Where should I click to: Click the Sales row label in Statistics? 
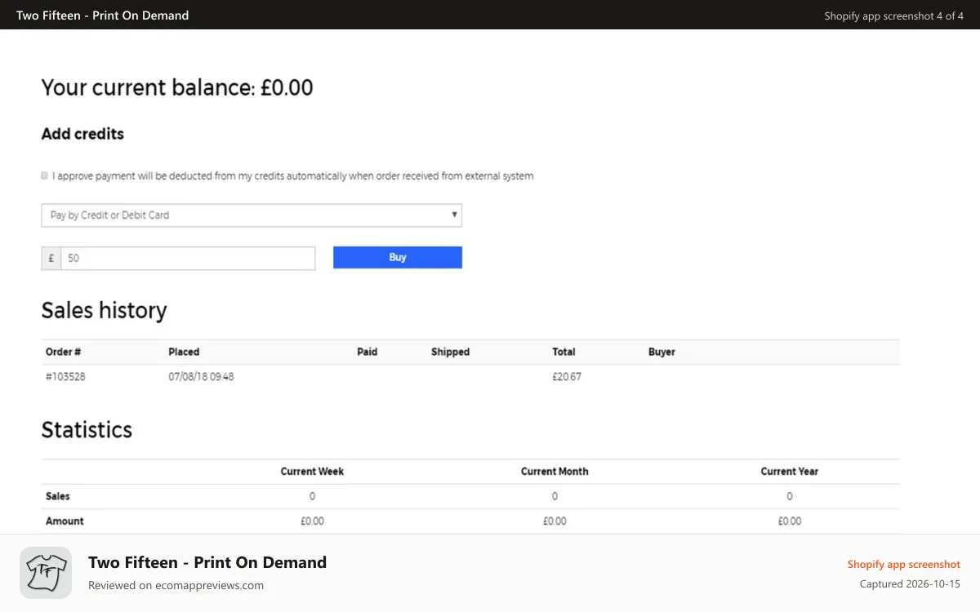[58, 496]
